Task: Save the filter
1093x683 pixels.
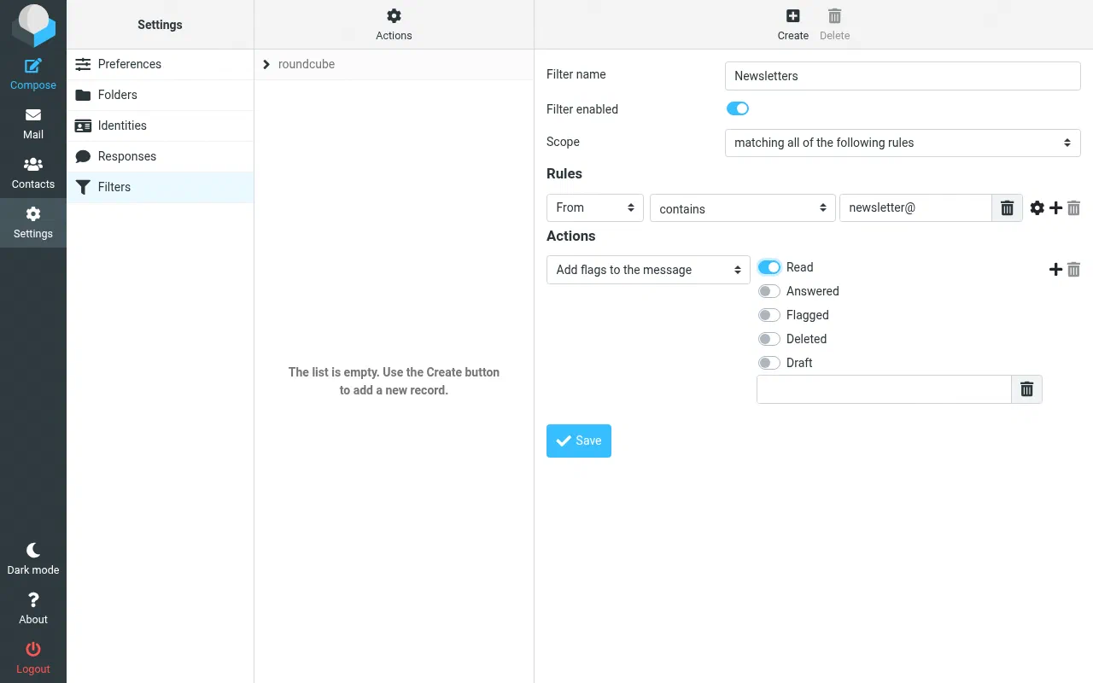Action: [x=579, y=441]
